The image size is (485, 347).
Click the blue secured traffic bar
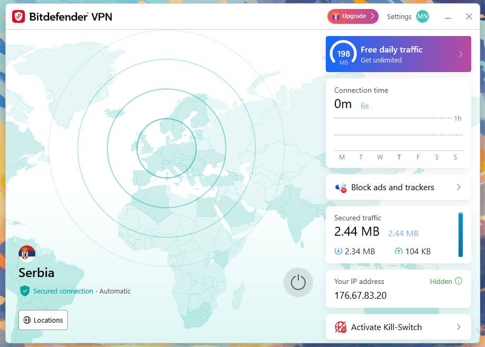(x=461, y=235)
